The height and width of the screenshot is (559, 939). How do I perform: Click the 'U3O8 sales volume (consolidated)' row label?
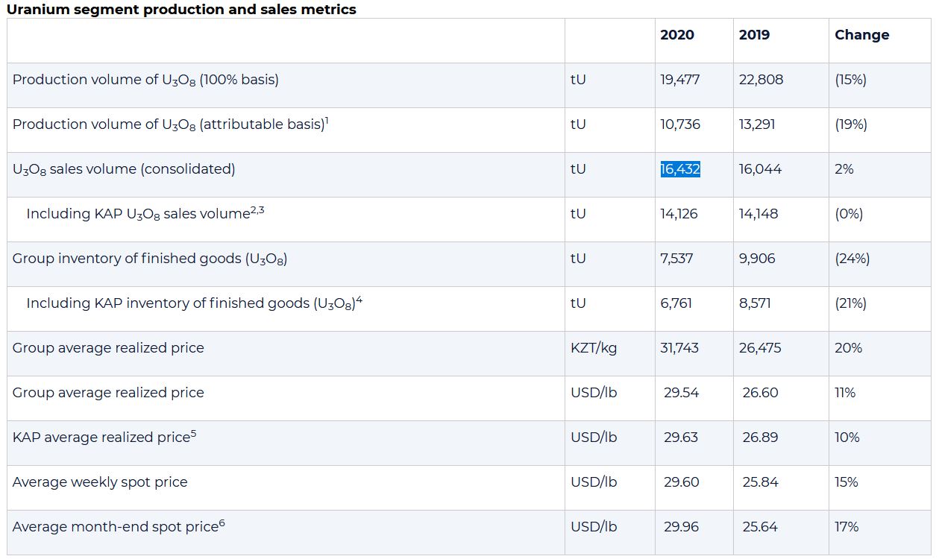[124, 169]
